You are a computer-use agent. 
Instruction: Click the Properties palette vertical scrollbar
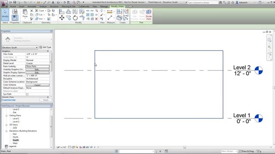(51, 62)
